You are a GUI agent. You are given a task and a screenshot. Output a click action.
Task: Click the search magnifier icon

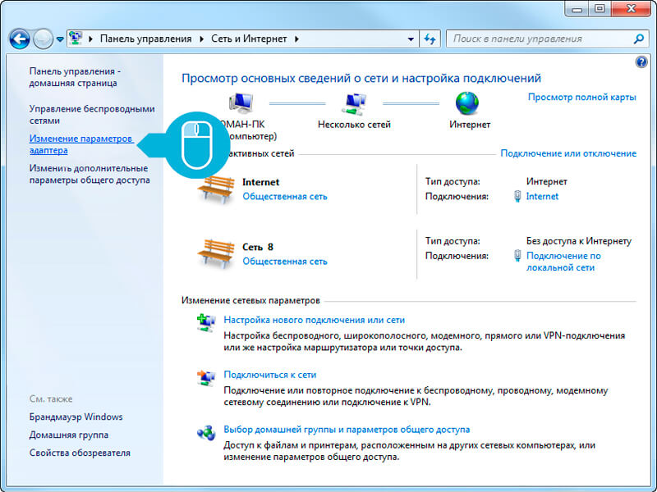[638, 39]
